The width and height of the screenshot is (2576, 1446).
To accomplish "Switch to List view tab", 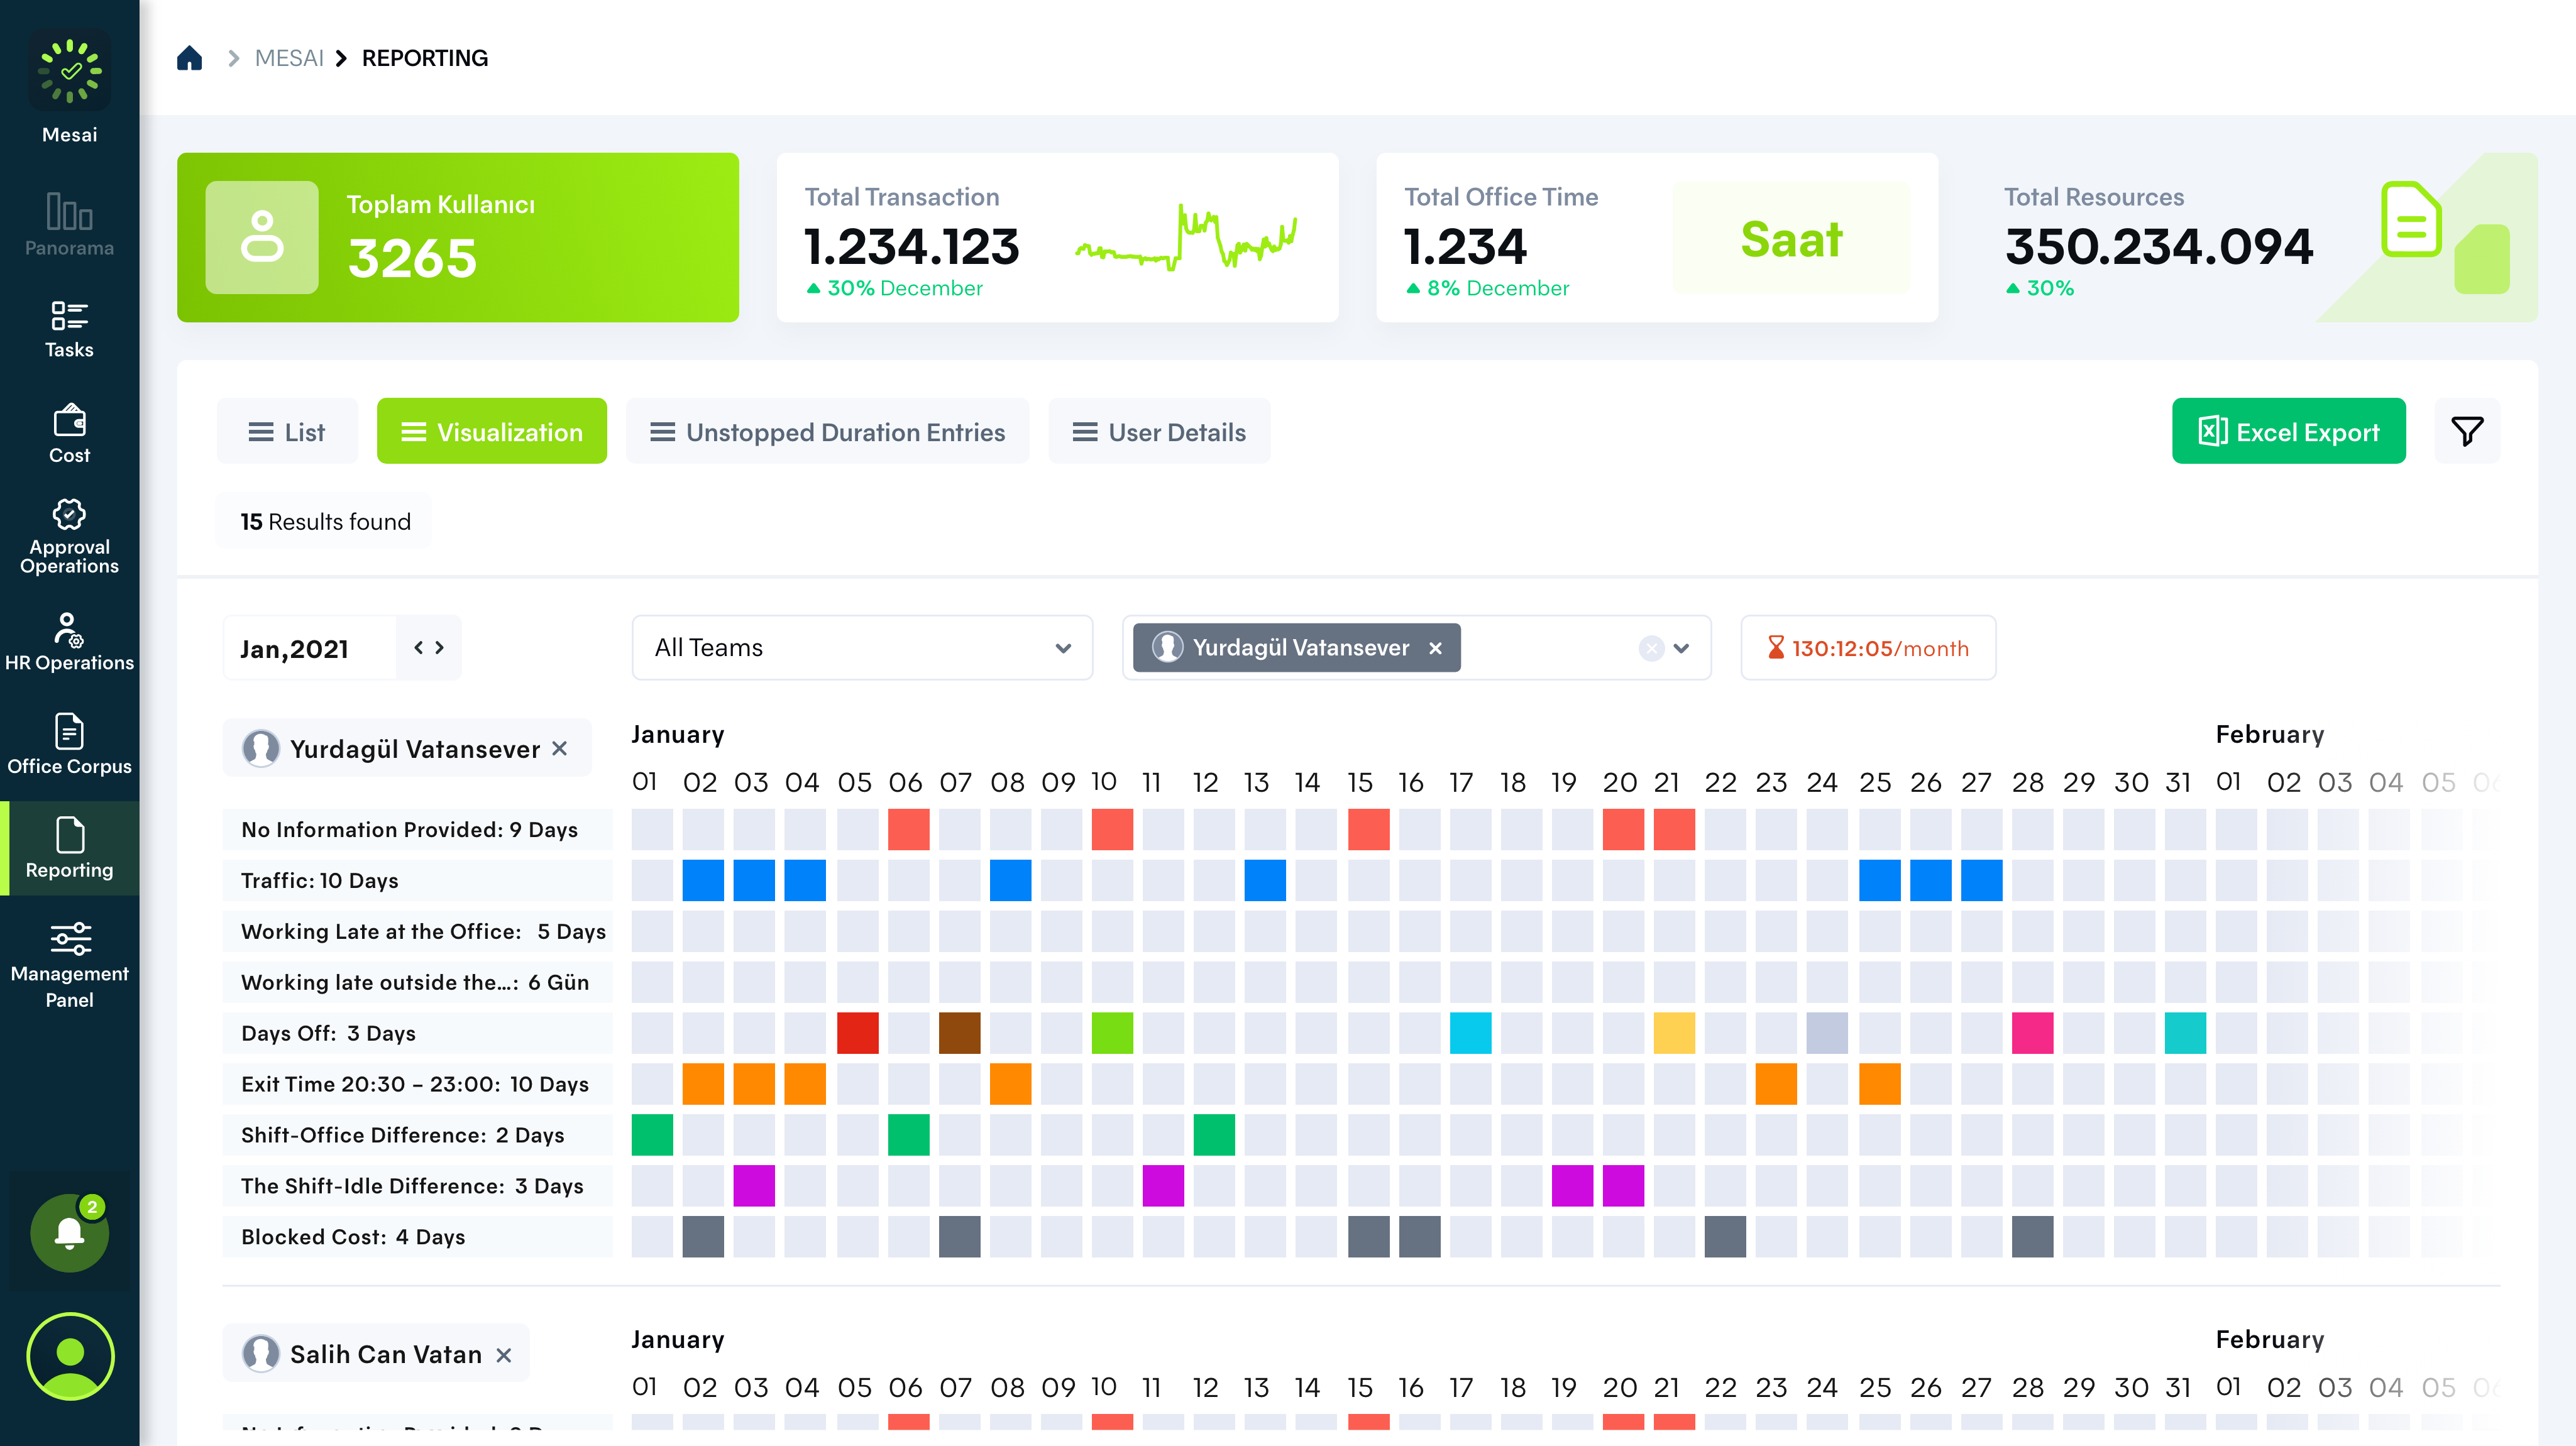I will (x=287, y=431).
